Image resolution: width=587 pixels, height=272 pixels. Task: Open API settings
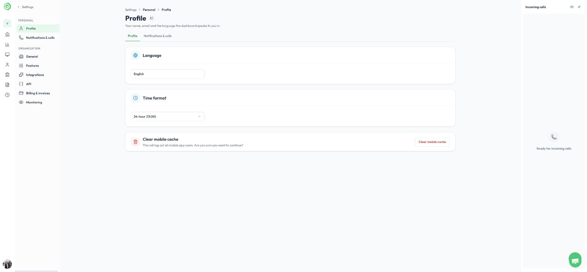point(38,84)
